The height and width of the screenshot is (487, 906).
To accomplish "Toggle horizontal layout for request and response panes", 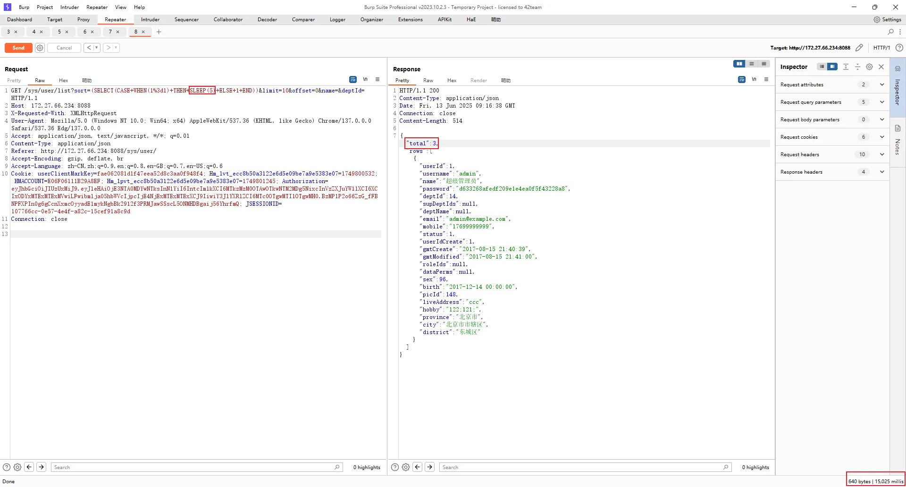I will [751, 64].
